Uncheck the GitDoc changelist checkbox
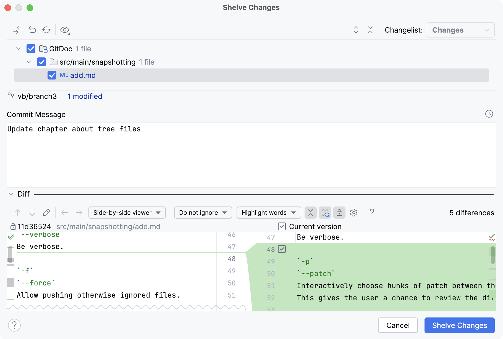The height and width of the screenshot is (339, 503). (x=31, y=49)
